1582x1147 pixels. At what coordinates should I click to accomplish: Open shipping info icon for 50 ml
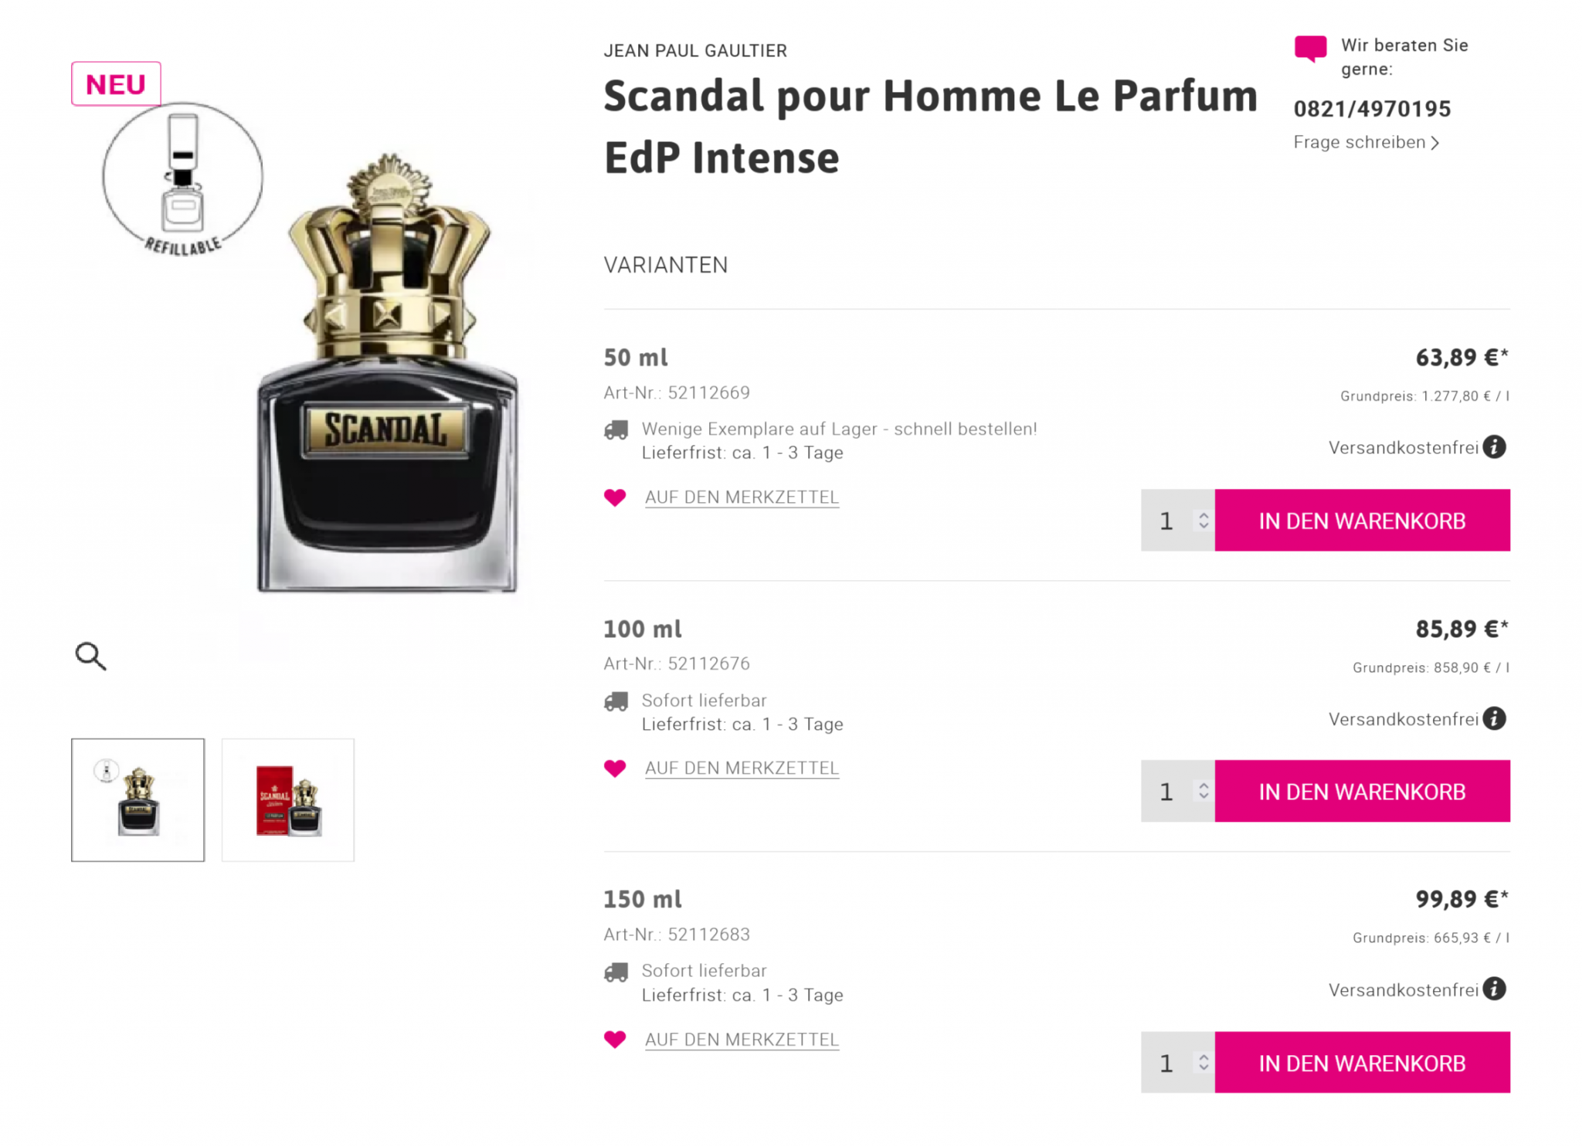tap(1495, 447)
